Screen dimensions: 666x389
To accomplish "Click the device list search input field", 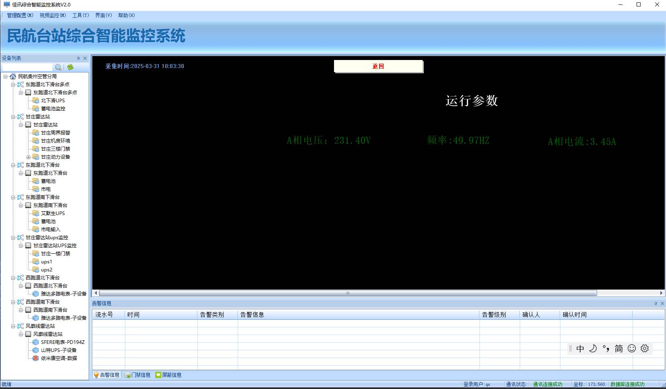I will pos(27,67).
